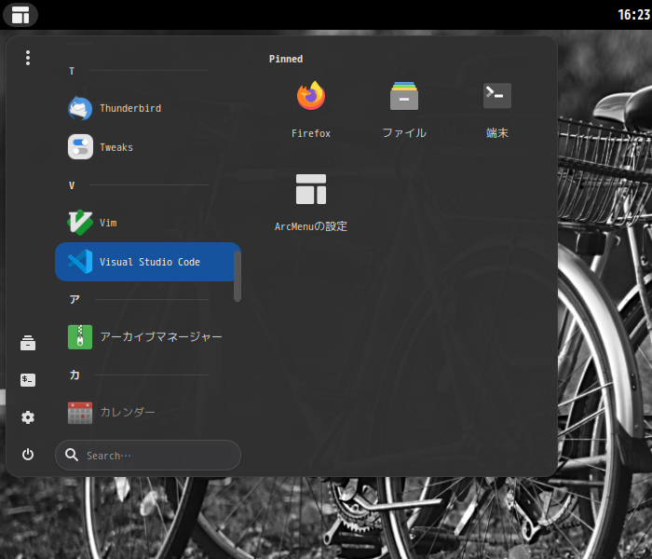
Task: Click the ア group letter heading
Action: 75,299
